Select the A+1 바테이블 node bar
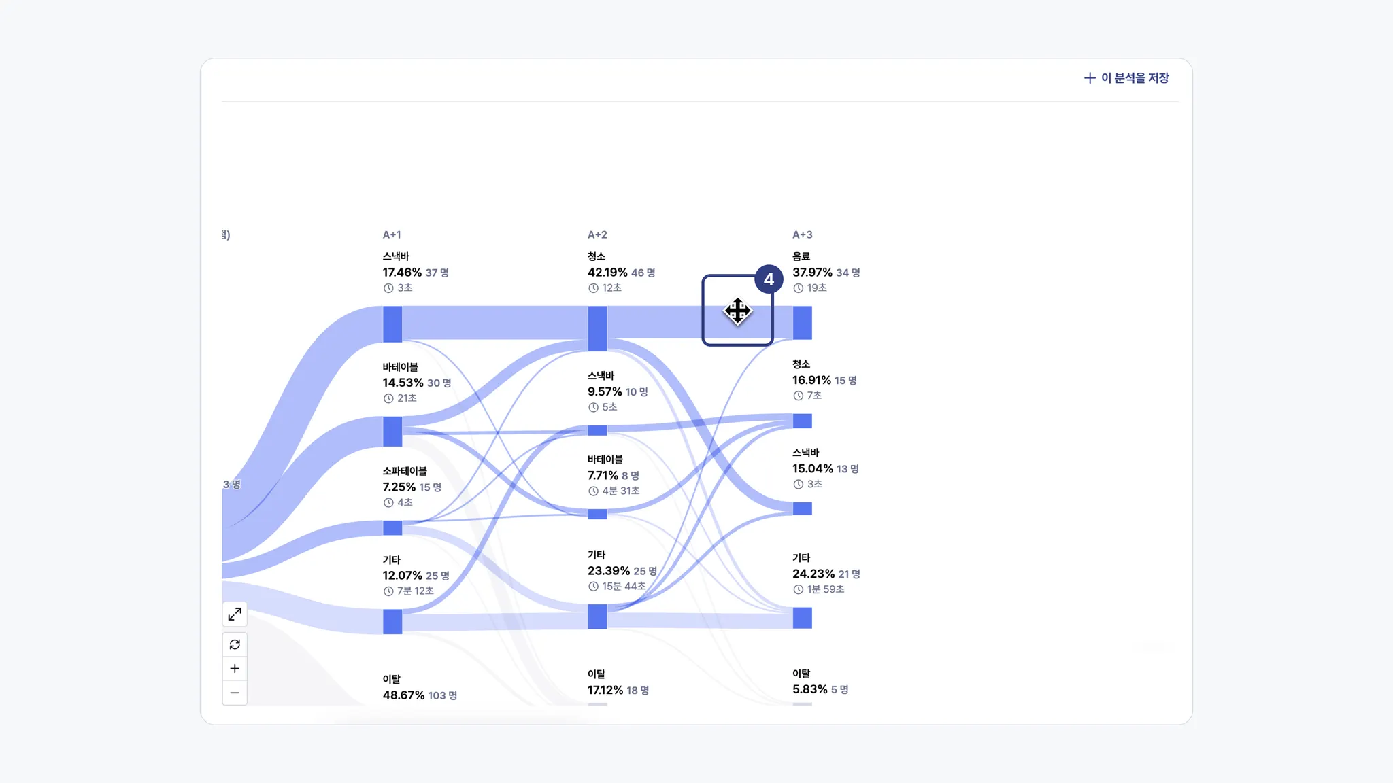 pyautogui.click(x=392, y=432)
